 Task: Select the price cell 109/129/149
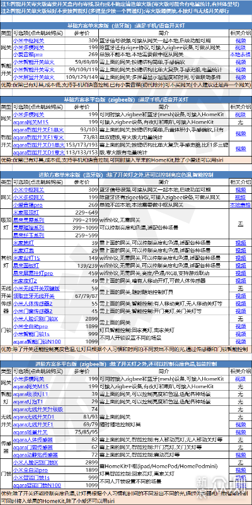82,77
